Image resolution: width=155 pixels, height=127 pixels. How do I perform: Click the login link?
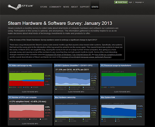(131, 2)
